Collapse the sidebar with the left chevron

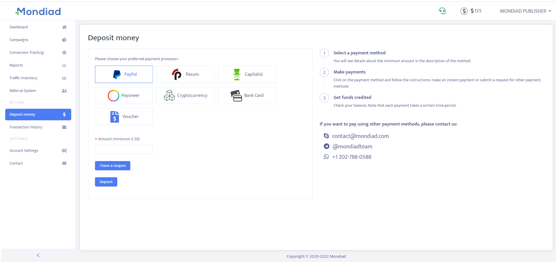(x=38, y=255)
